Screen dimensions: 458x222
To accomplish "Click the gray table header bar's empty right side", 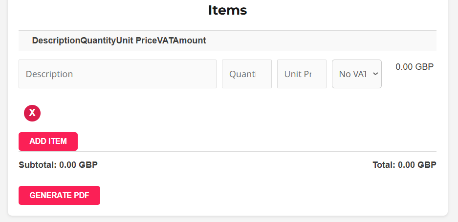I will (x=342, y=41).
